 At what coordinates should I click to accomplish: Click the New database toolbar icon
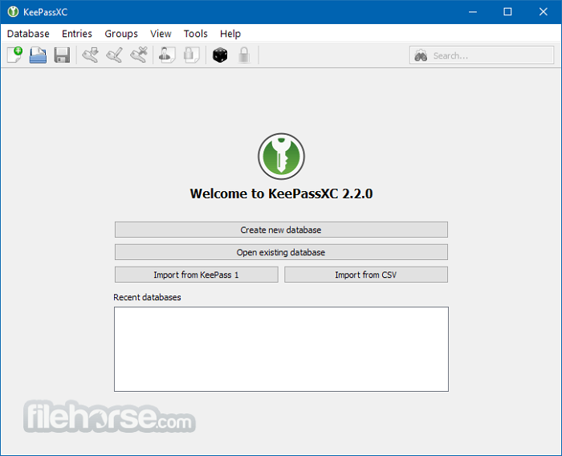click(14, 55)
